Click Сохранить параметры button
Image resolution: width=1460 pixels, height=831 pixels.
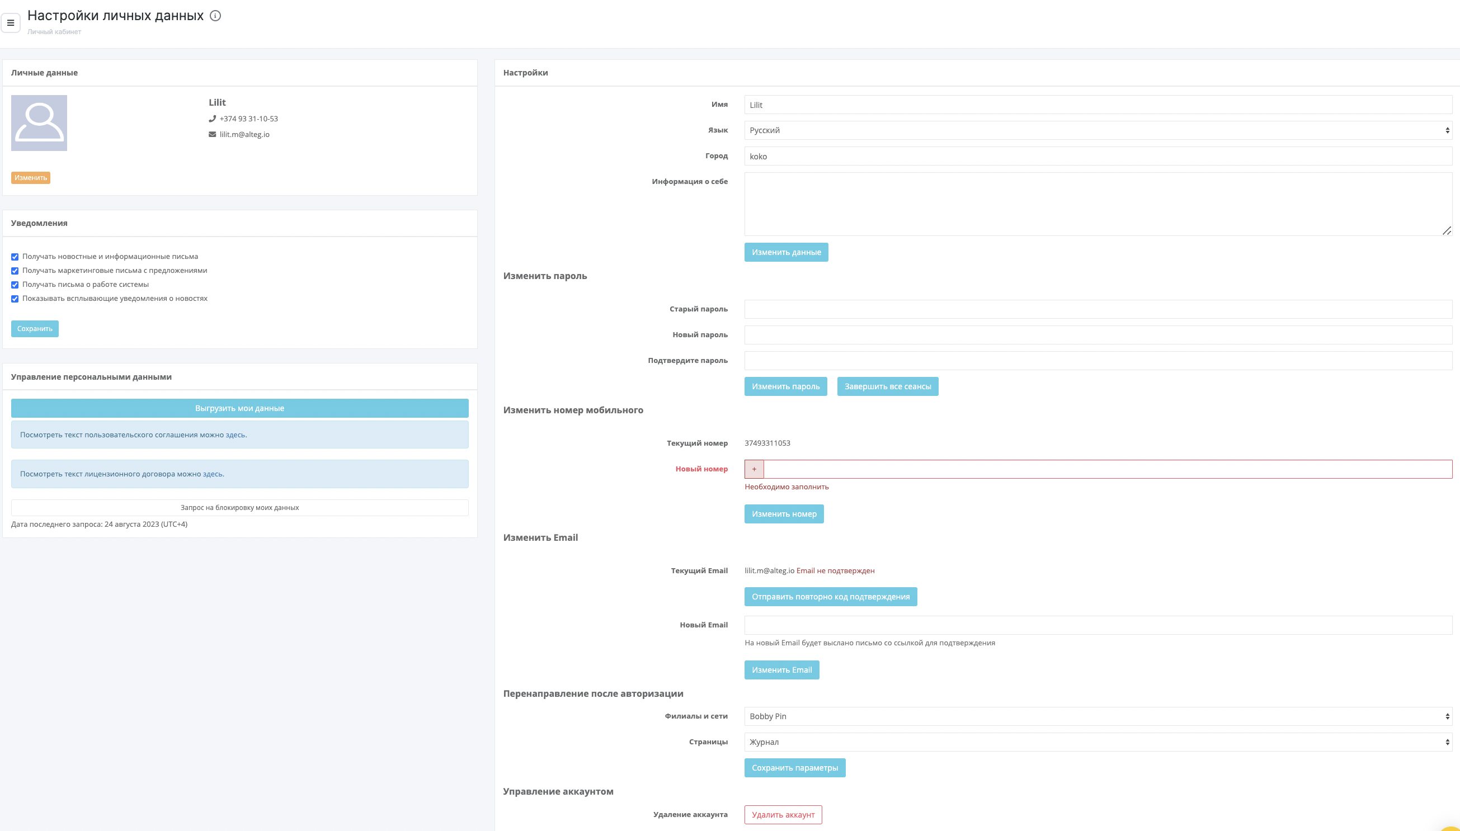pyautogui.click(x=794, y=768)
